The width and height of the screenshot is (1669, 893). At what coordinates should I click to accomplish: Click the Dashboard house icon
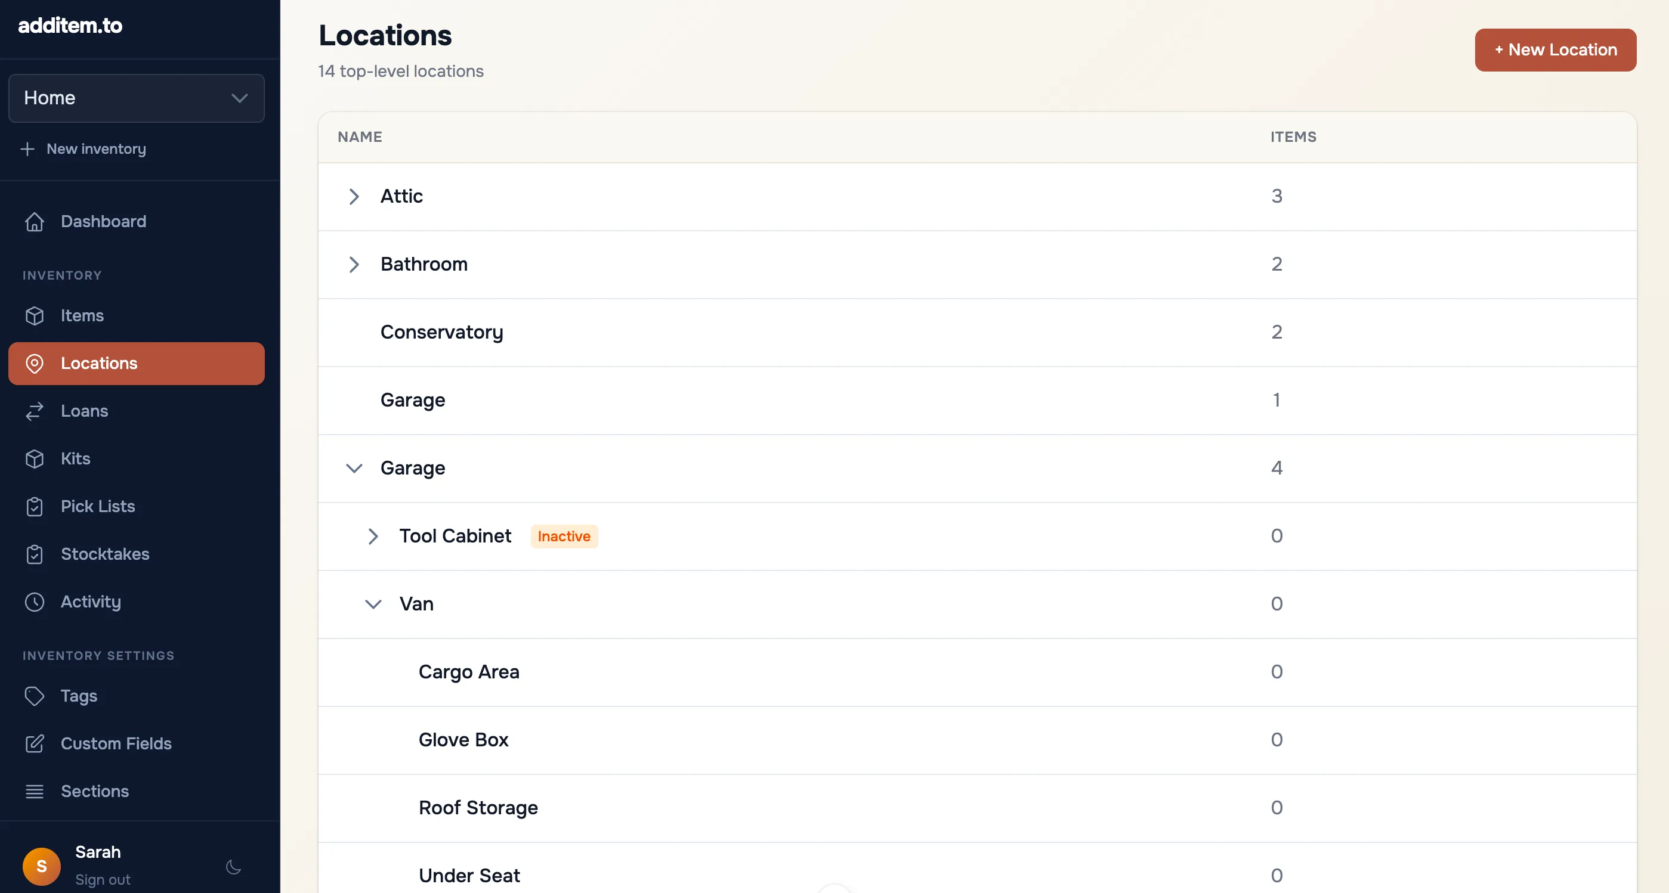(x=35, y=222)
